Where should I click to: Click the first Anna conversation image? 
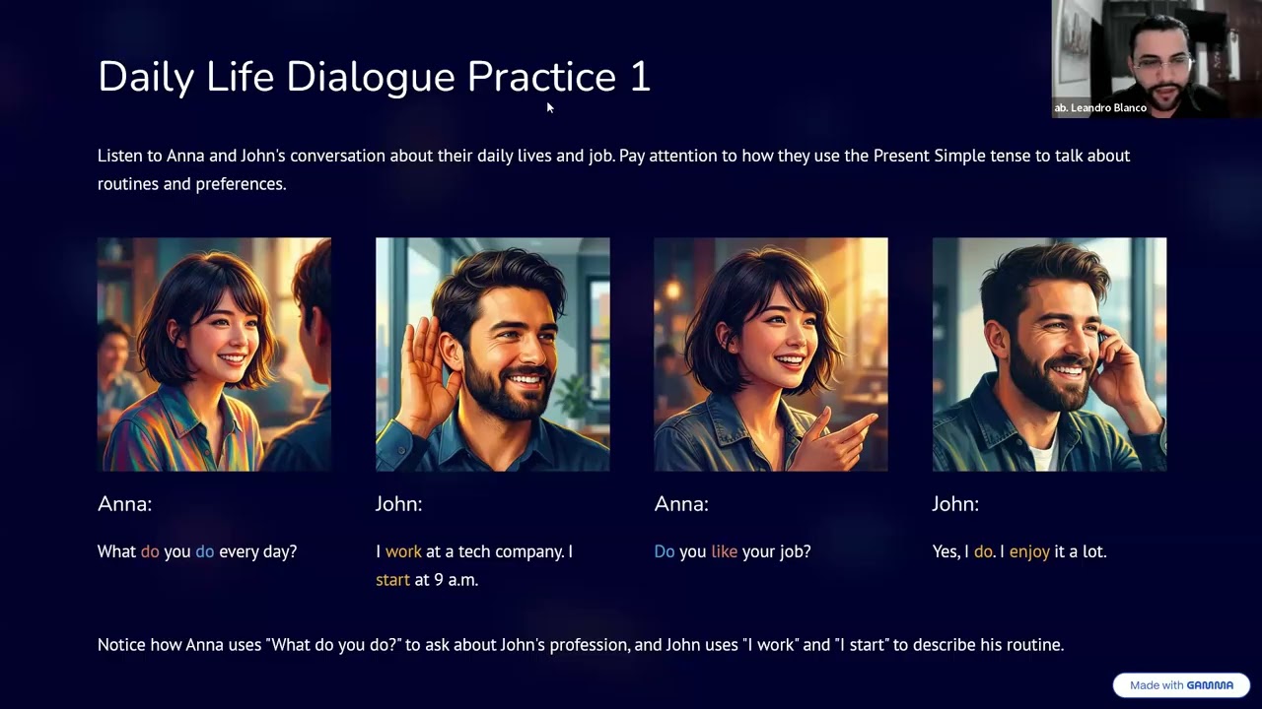[214, 354]
